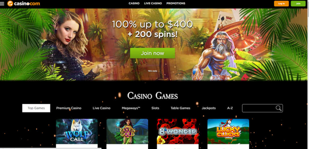Open the Live Casino menu item
The width and height of the screenshot is (309, 149).
[x=153, y=3]
